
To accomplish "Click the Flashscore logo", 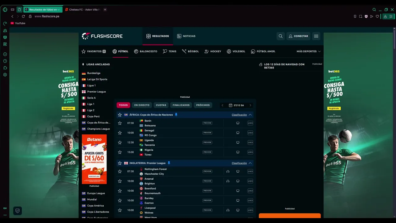I will 102,36.
